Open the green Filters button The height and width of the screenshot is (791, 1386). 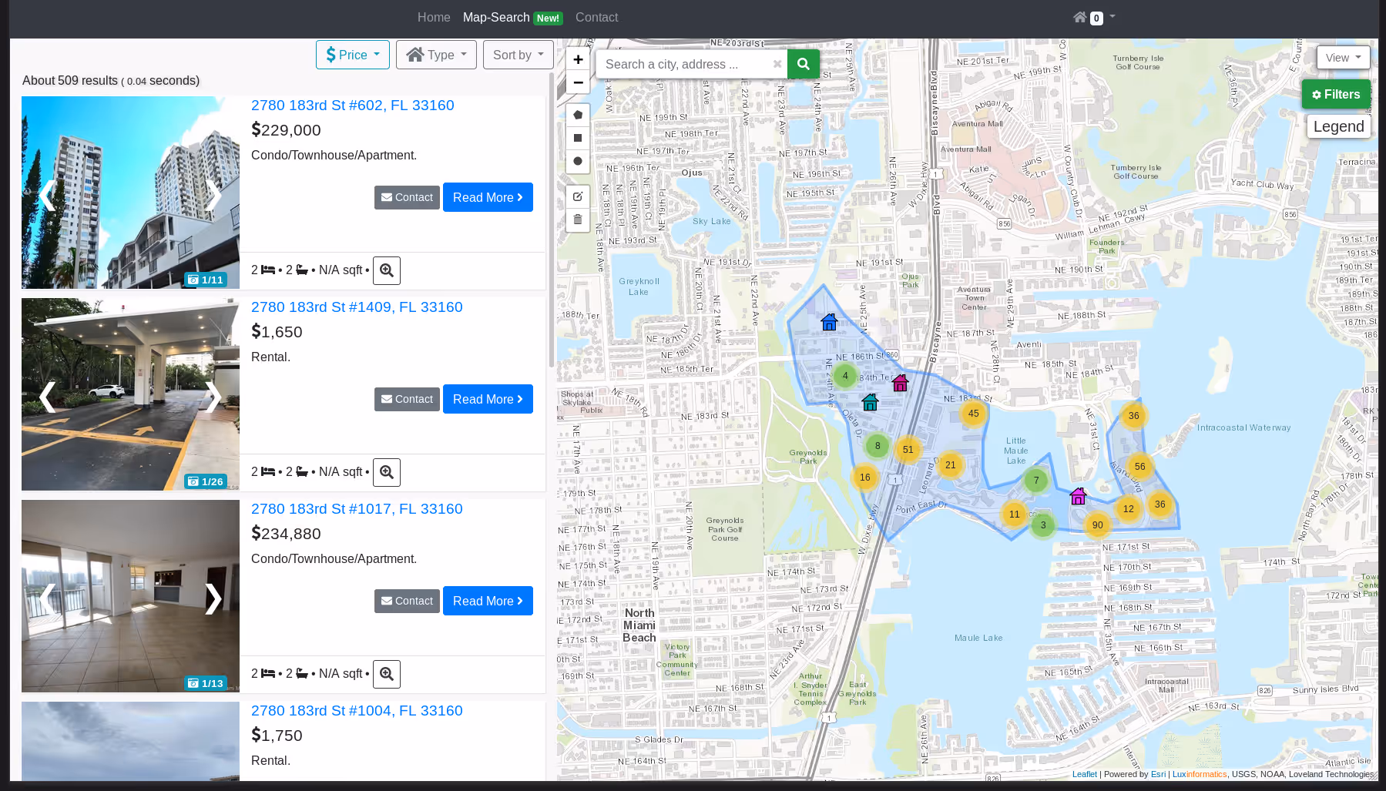click(1336, 94)
